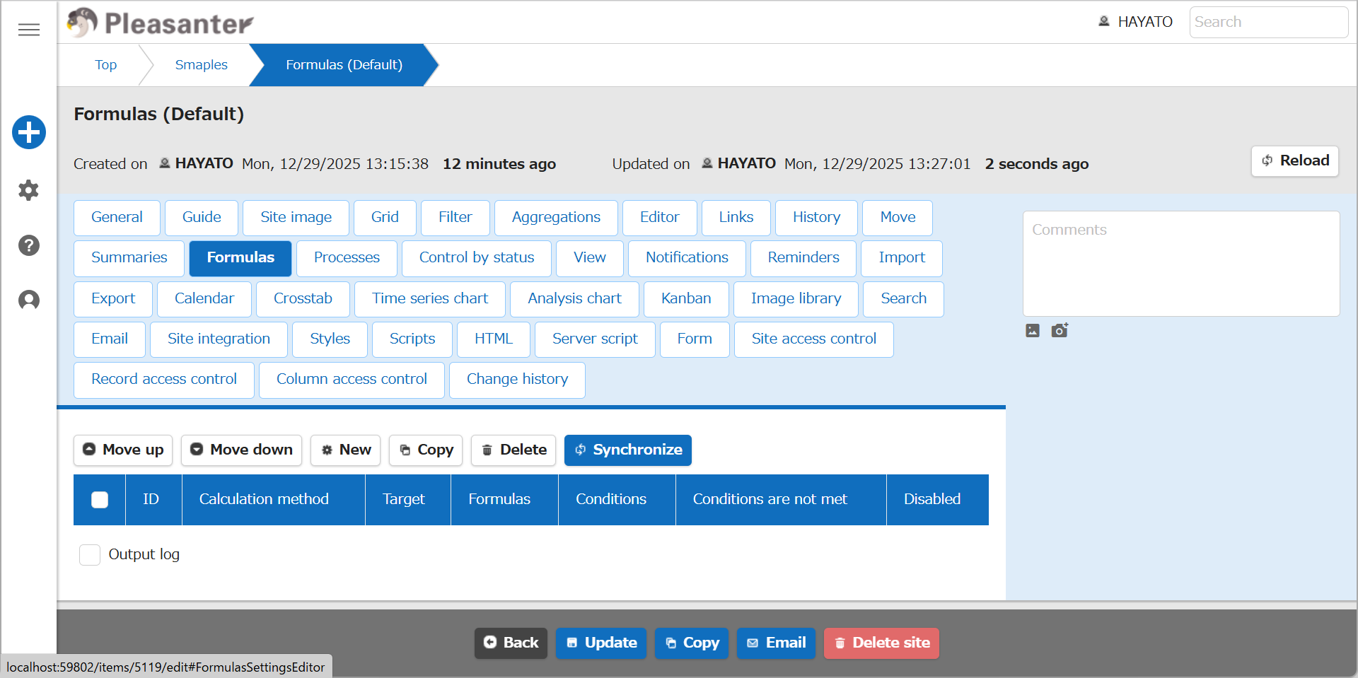Open the Column access control tab
1358x678 pixels.
[352, 380]
